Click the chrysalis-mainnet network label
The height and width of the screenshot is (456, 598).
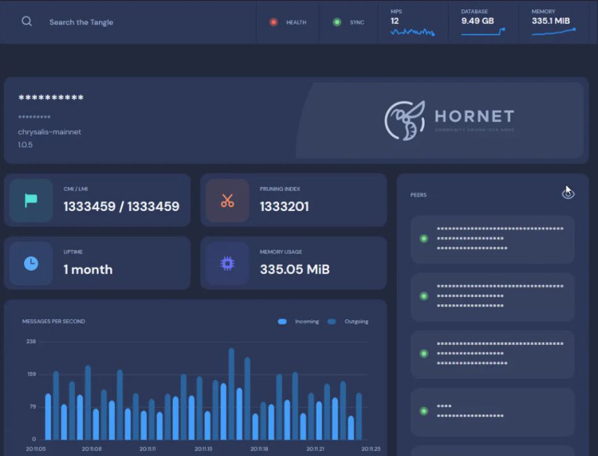click(x=49, y=132)
